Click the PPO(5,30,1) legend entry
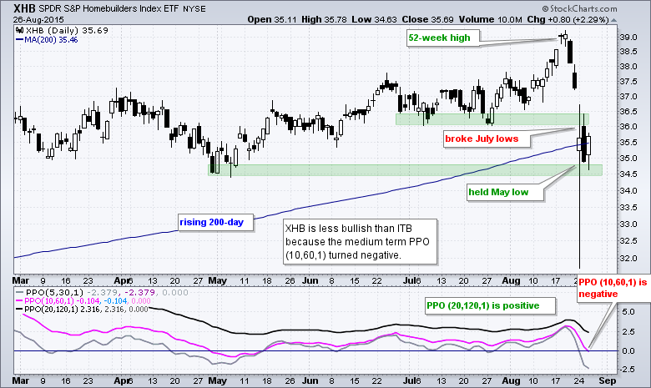 click(x=102, y=293)
